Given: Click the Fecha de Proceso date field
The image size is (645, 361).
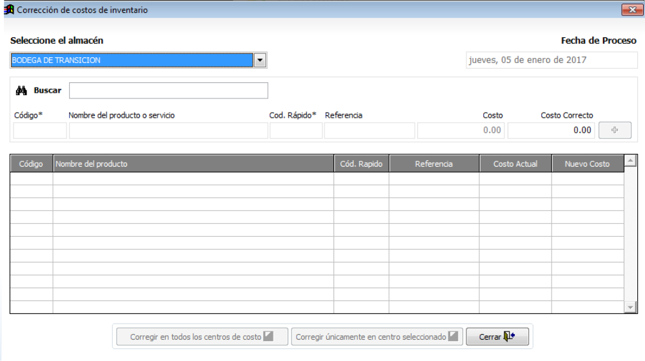Looking at the screenshot, I should 551,60.
